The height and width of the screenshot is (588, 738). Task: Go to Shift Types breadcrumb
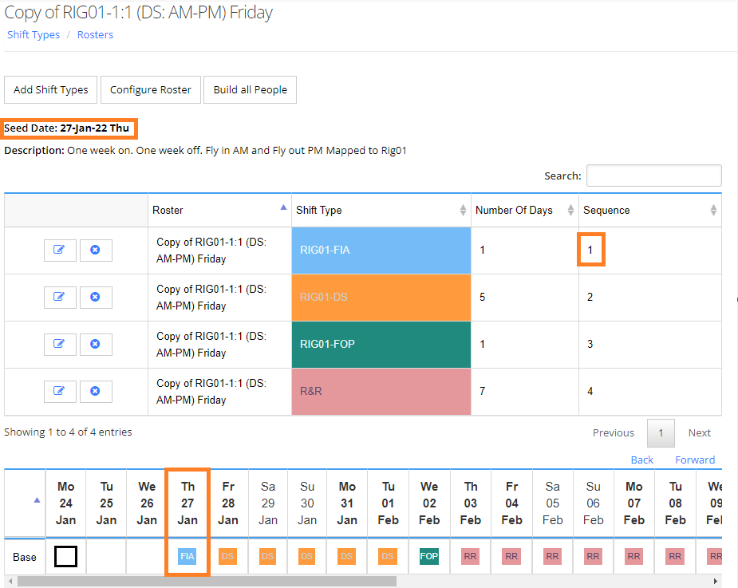[x=34, y=35]
